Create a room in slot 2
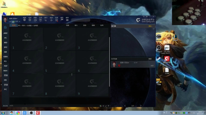The image size is (206, 115). pos(60,39)
